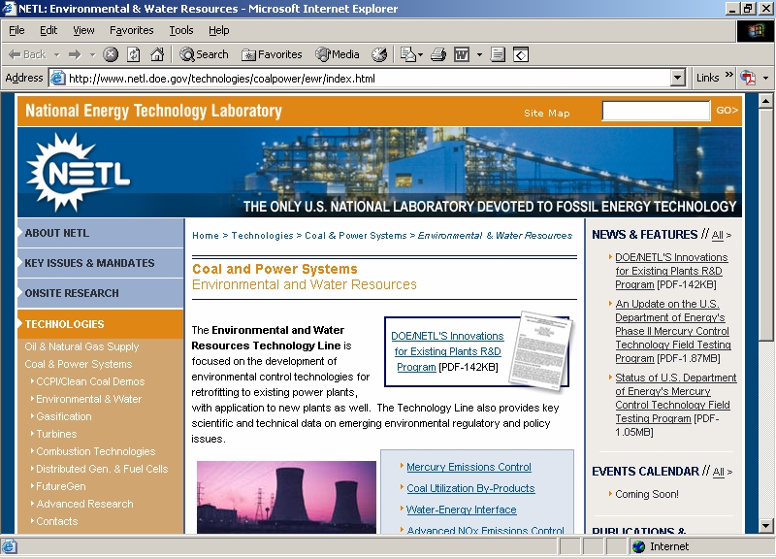Select the Turbines sidebar link

(56, 434)
